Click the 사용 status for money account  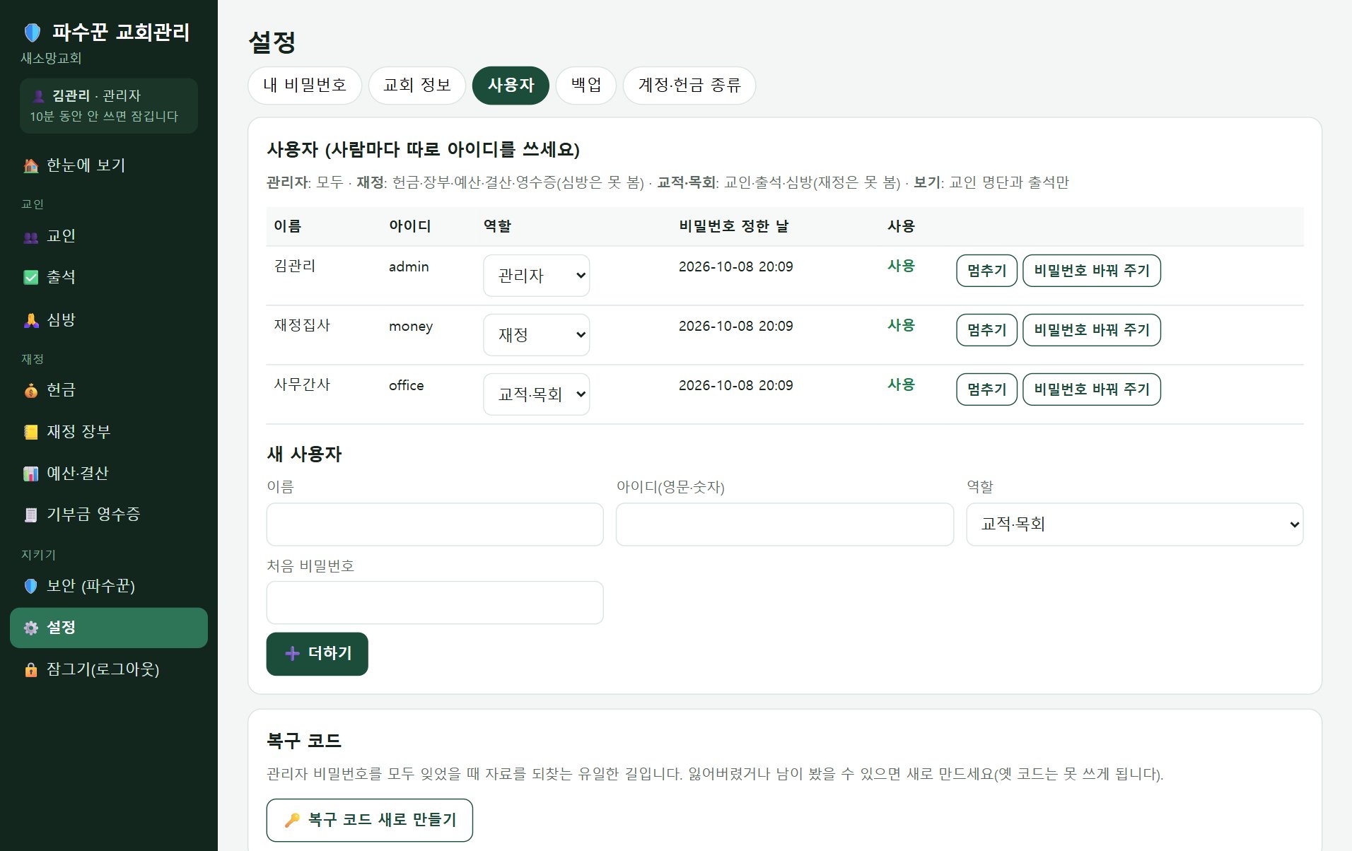point(902,326)
